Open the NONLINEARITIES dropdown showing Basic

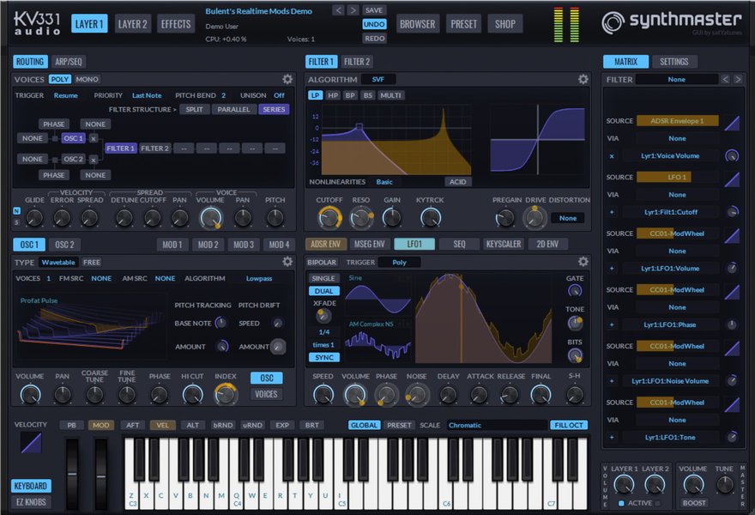385,182
